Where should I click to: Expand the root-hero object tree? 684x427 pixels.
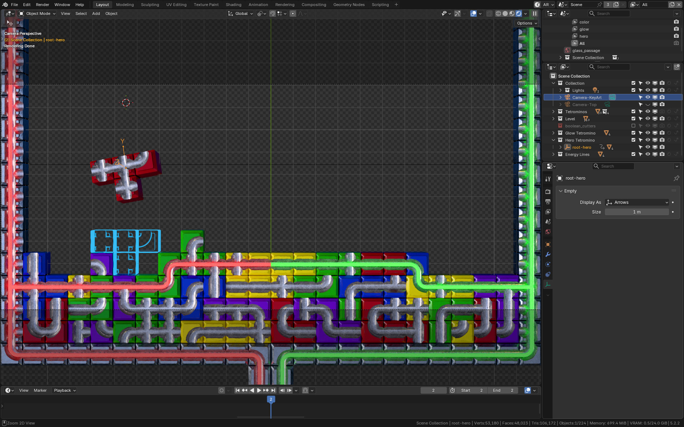pyautogui.click(x=560, y=147)
